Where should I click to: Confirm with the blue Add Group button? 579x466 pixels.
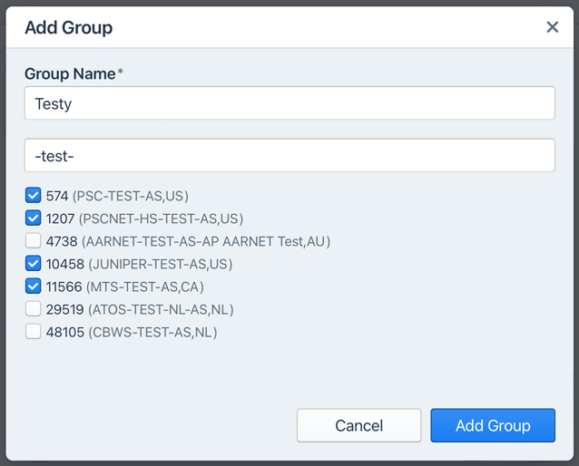(492, 425)
